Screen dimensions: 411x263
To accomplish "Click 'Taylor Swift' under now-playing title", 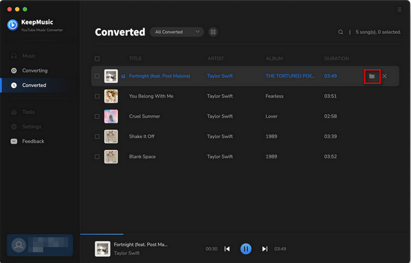I will click(126, 253).
